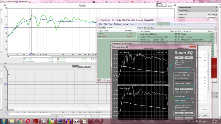
Task: Open Windows Start menu
Action: point(4,121)
